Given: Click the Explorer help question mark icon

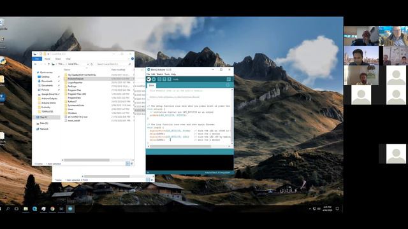Looking at the screenshot, I should 133,59.
